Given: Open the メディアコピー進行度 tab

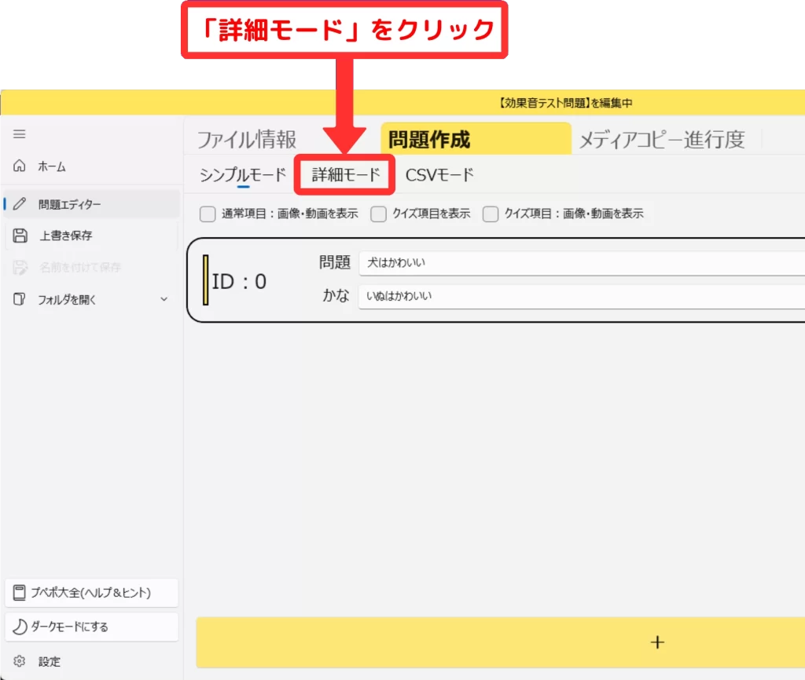Looking at the screenshot, I should [661, 140].
